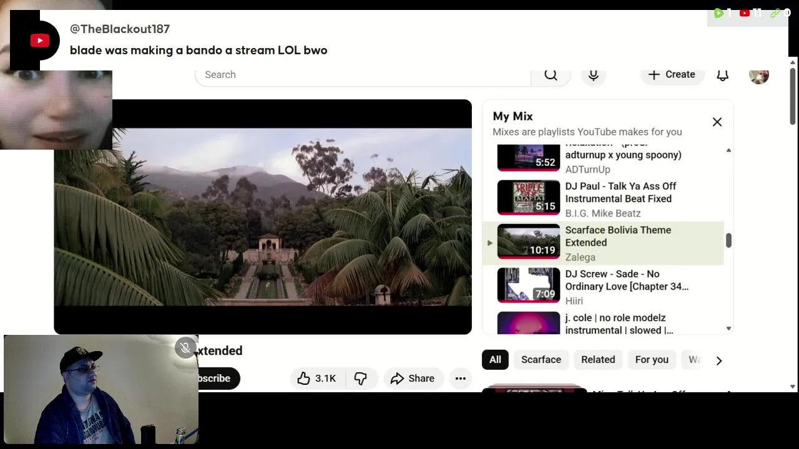Play j. cole no role modelz instrumental
This screenshot has height=449, width=799.
point(619,324)
